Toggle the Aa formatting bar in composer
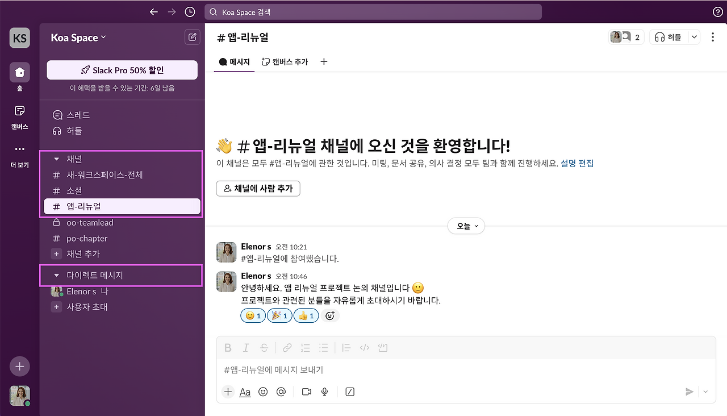 click(244, 392)
